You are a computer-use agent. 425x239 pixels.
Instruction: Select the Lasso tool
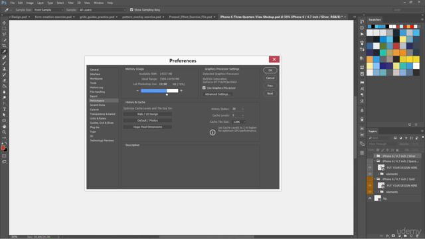pos(4,34)
